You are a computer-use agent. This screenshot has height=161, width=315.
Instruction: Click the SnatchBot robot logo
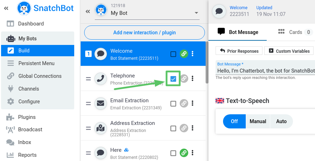24,8
